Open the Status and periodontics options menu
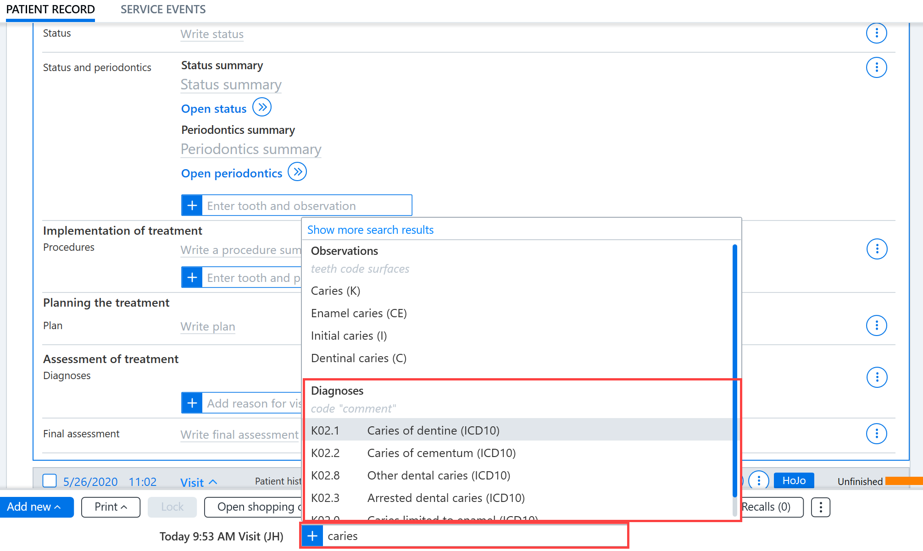The image size is (923, 551). tap(876, 67)
